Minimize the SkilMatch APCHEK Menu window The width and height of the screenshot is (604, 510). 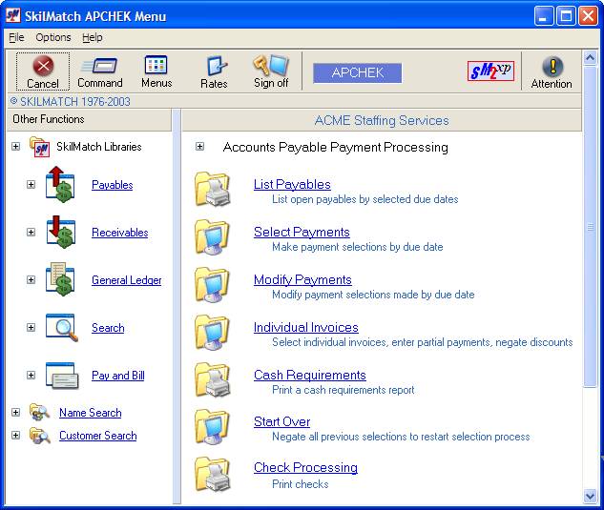click(x=543, y=16)
